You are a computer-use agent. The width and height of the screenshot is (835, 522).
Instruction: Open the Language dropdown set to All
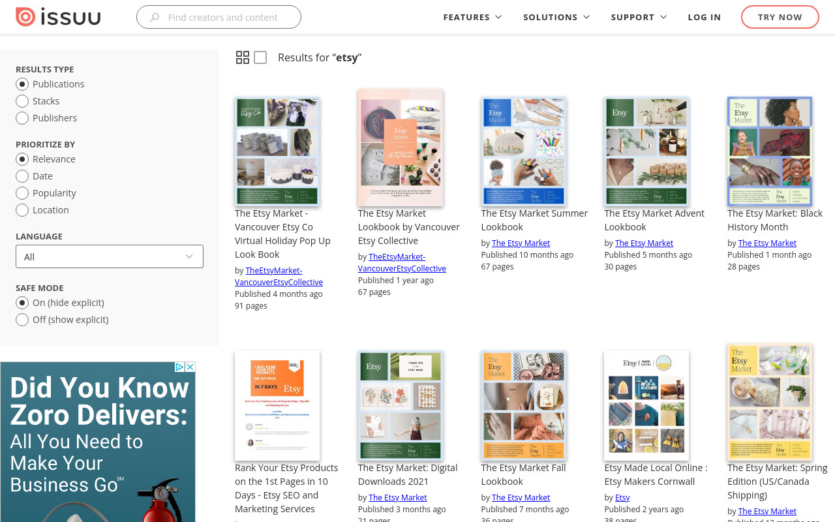pos(110,256)
